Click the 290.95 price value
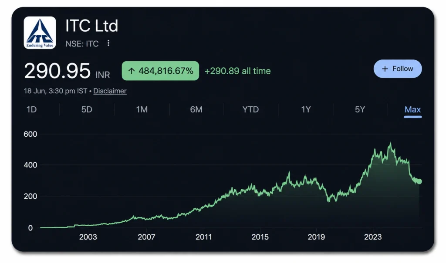Image resolution: width=446 pixels, height=263 pixels. click(x=57, y=71)
